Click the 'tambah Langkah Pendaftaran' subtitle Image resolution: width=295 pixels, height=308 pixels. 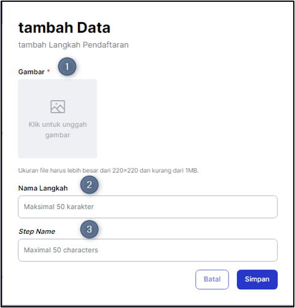coord(73,45)
